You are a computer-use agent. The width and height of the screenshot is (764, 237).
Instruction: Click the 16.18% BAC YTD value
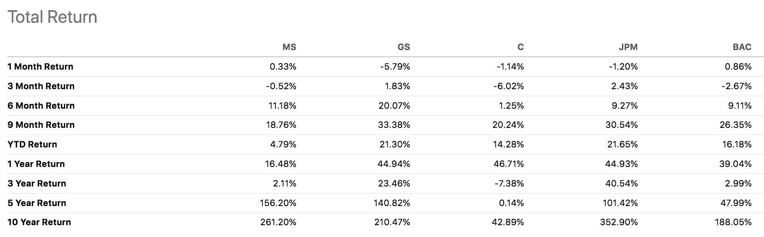(x=738, y=145)
